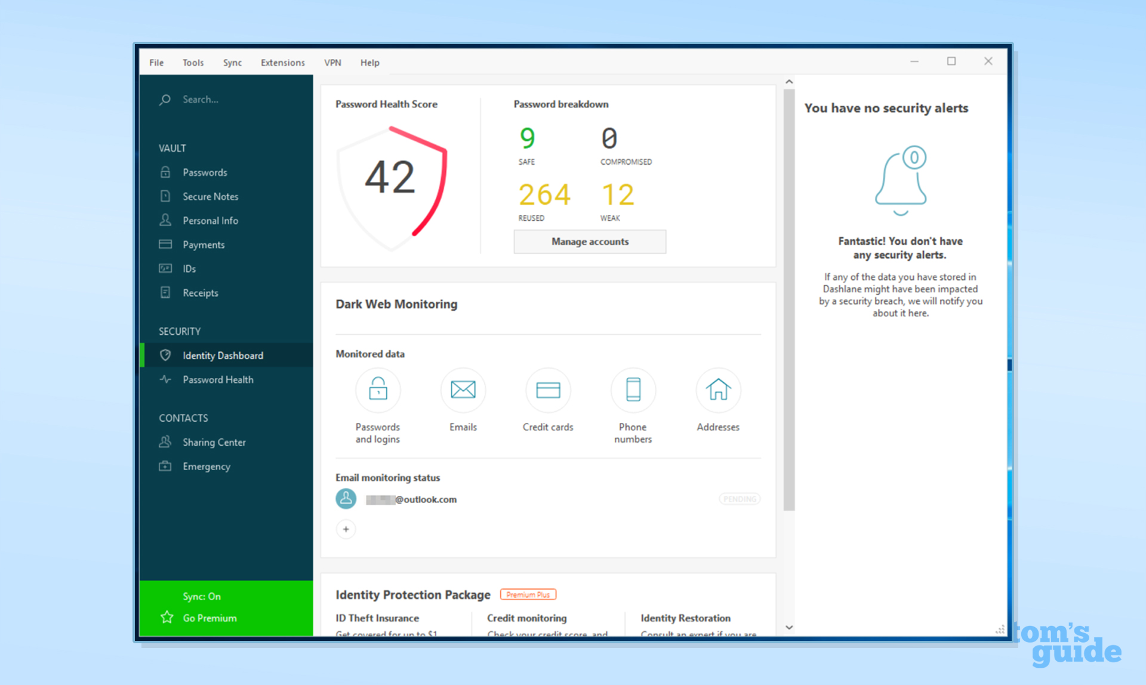Click the Phone numbers mobile icon

633,390
